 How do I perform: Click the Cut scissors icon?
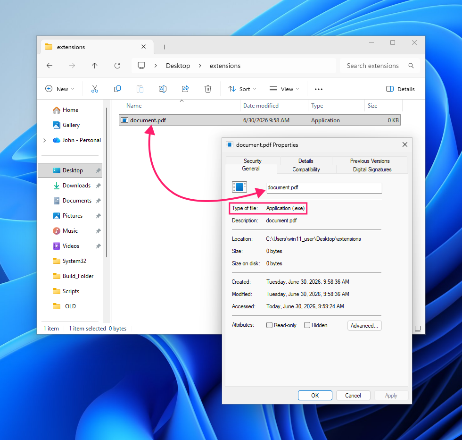(x=95, y=89)
